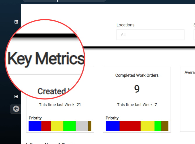Expand the lower plus icon in sidebar
Screen dimensions: 195x144
click(16, 97)
